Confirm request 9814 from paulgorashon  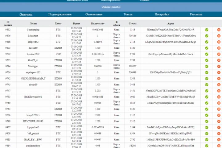pos(207,146)
